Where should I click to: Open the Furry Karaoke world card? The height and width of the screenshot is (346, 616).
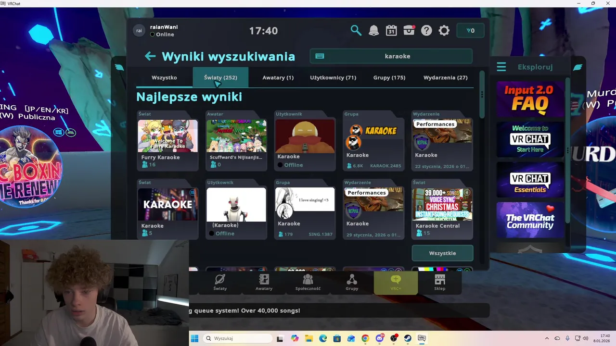click(167, 141)
